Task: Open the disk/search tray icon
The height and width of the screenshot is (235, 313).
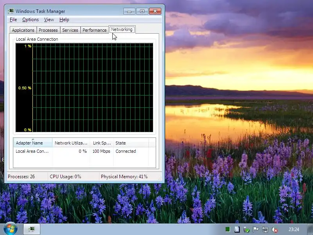Action: pos(237,230)
